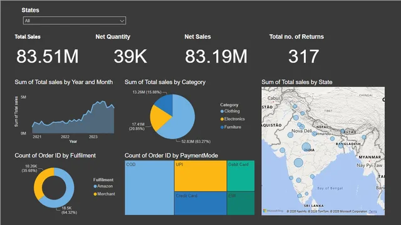Click the 2023 peak on the sales area chart

click(x=103, y=101)
